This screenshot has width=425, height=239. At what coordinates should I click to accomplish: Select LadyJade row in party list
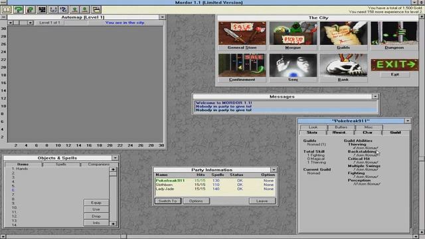(x=215, y=189)
